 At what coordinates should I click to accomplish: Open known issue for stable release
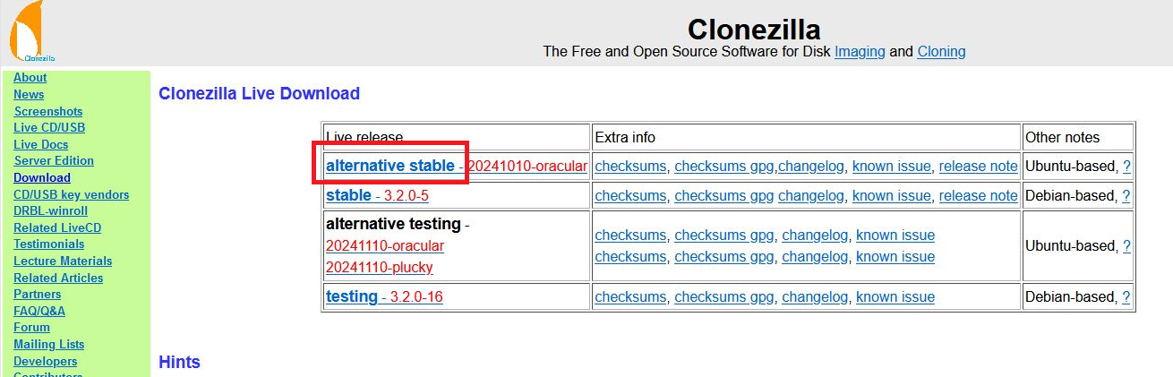(x=891, y=195)
